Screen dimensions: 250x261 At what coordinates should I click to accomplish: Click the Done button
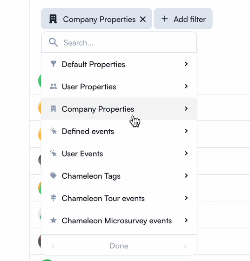coord(119,246)
